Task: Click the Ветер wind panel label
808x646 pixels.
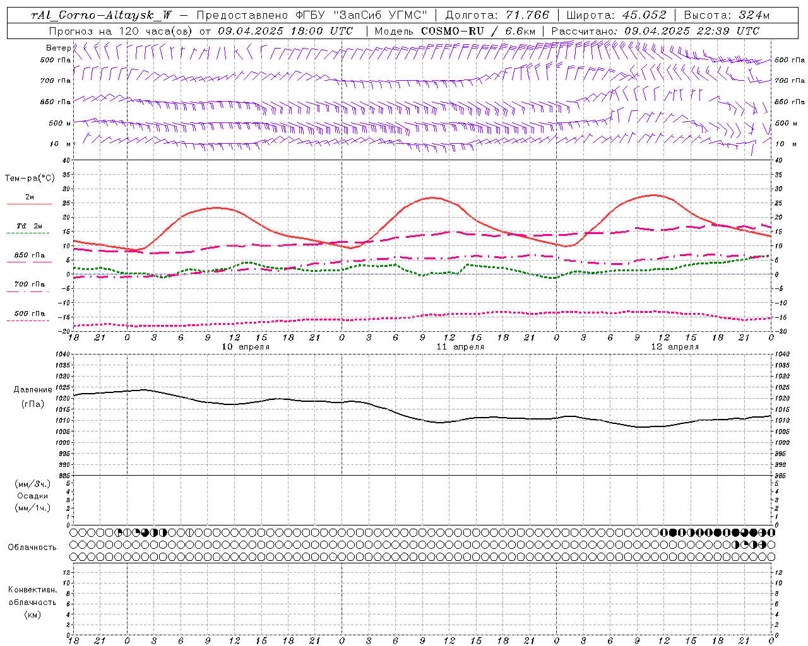Action: (x=58, y=48)
